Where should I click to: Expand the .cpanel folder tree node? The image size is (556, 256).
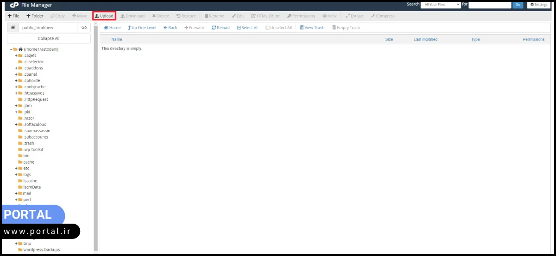tap(16, 74)
